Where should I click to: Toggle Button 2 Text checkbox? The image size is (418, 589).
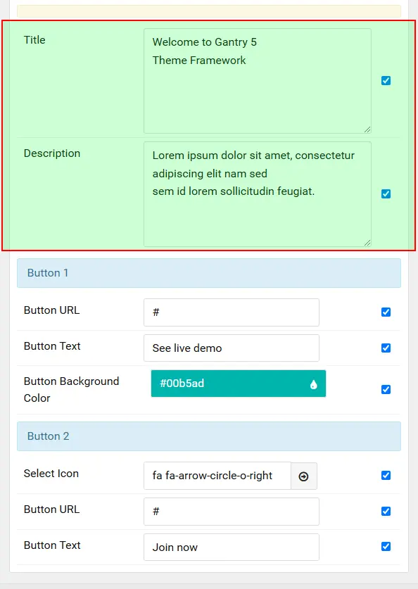[386, 547]
